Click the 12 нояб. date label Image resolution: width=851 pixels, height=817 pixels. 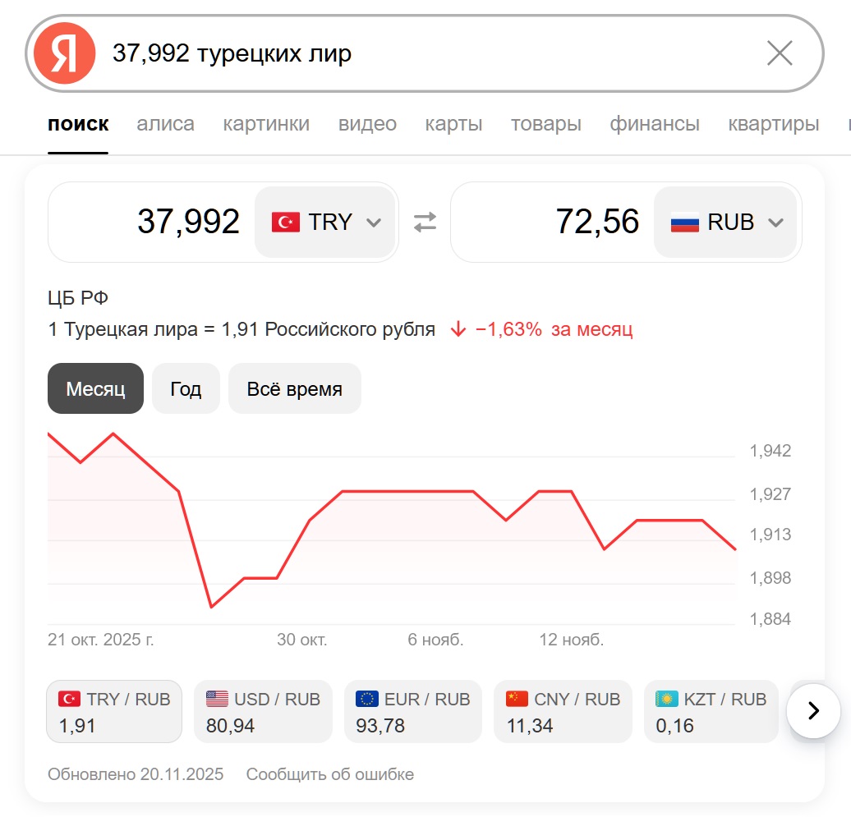(571, 640)
